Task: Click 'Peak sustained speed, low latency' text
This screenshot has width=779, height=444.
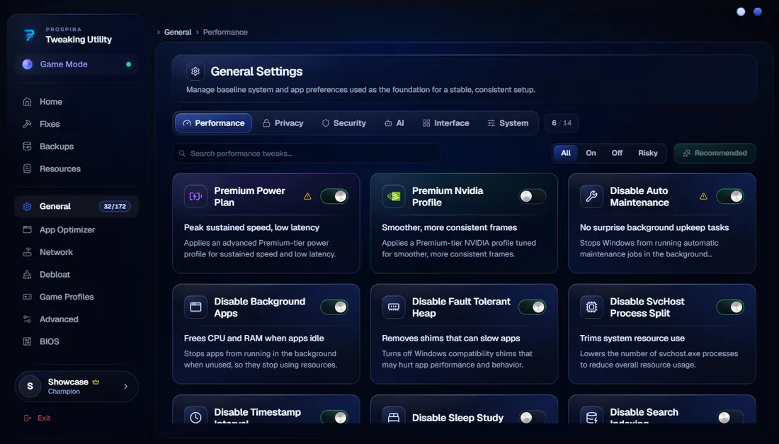Action: pos(251,227)
